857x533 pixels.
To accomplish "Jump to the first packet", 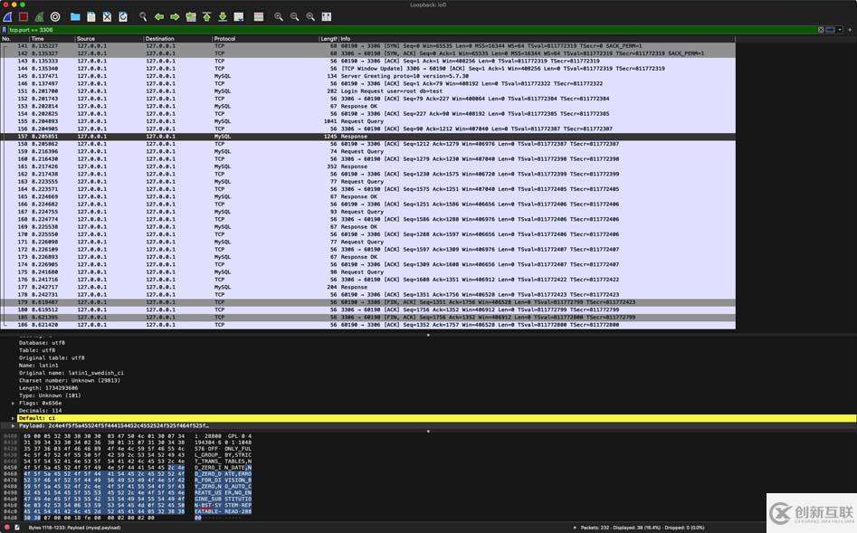I will pos(206,17).
